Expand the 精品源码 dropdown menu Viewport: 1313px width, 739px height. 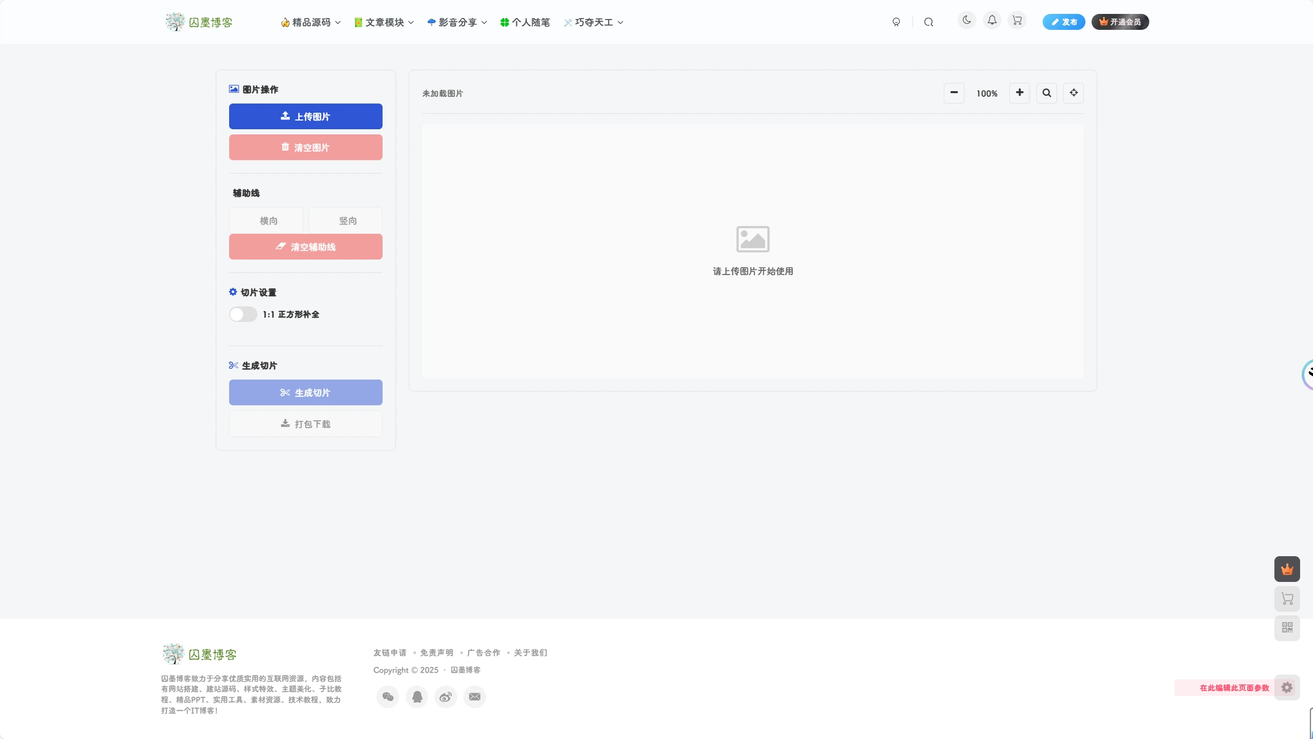[311, 22]
